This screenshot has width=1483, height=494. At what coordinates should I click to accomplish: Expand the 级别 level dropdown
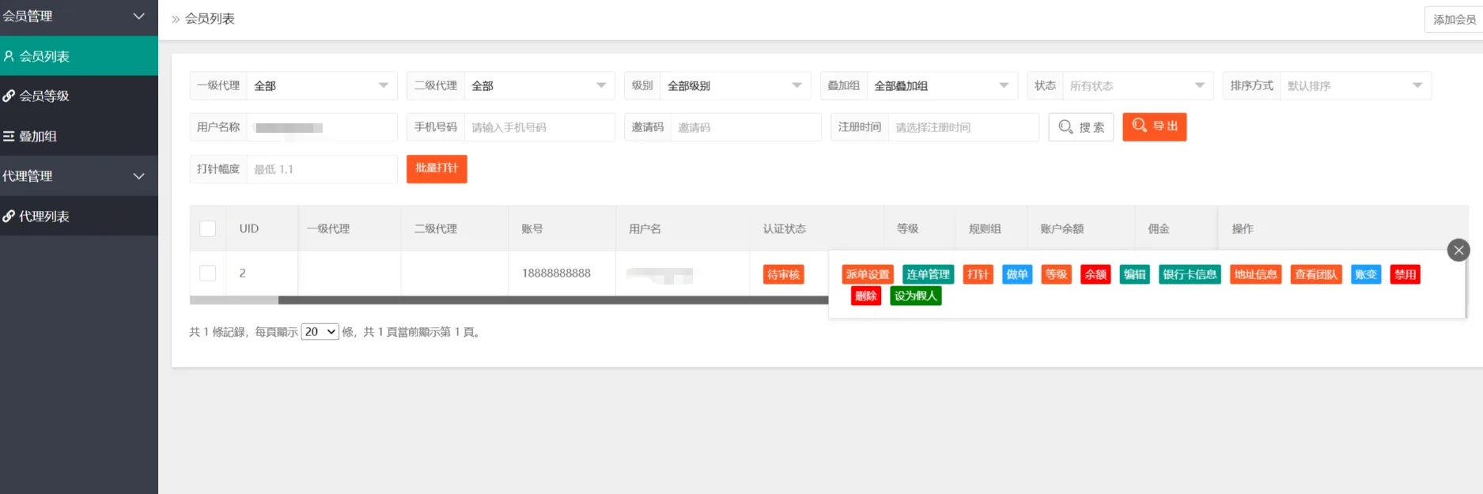pos(733,85)
